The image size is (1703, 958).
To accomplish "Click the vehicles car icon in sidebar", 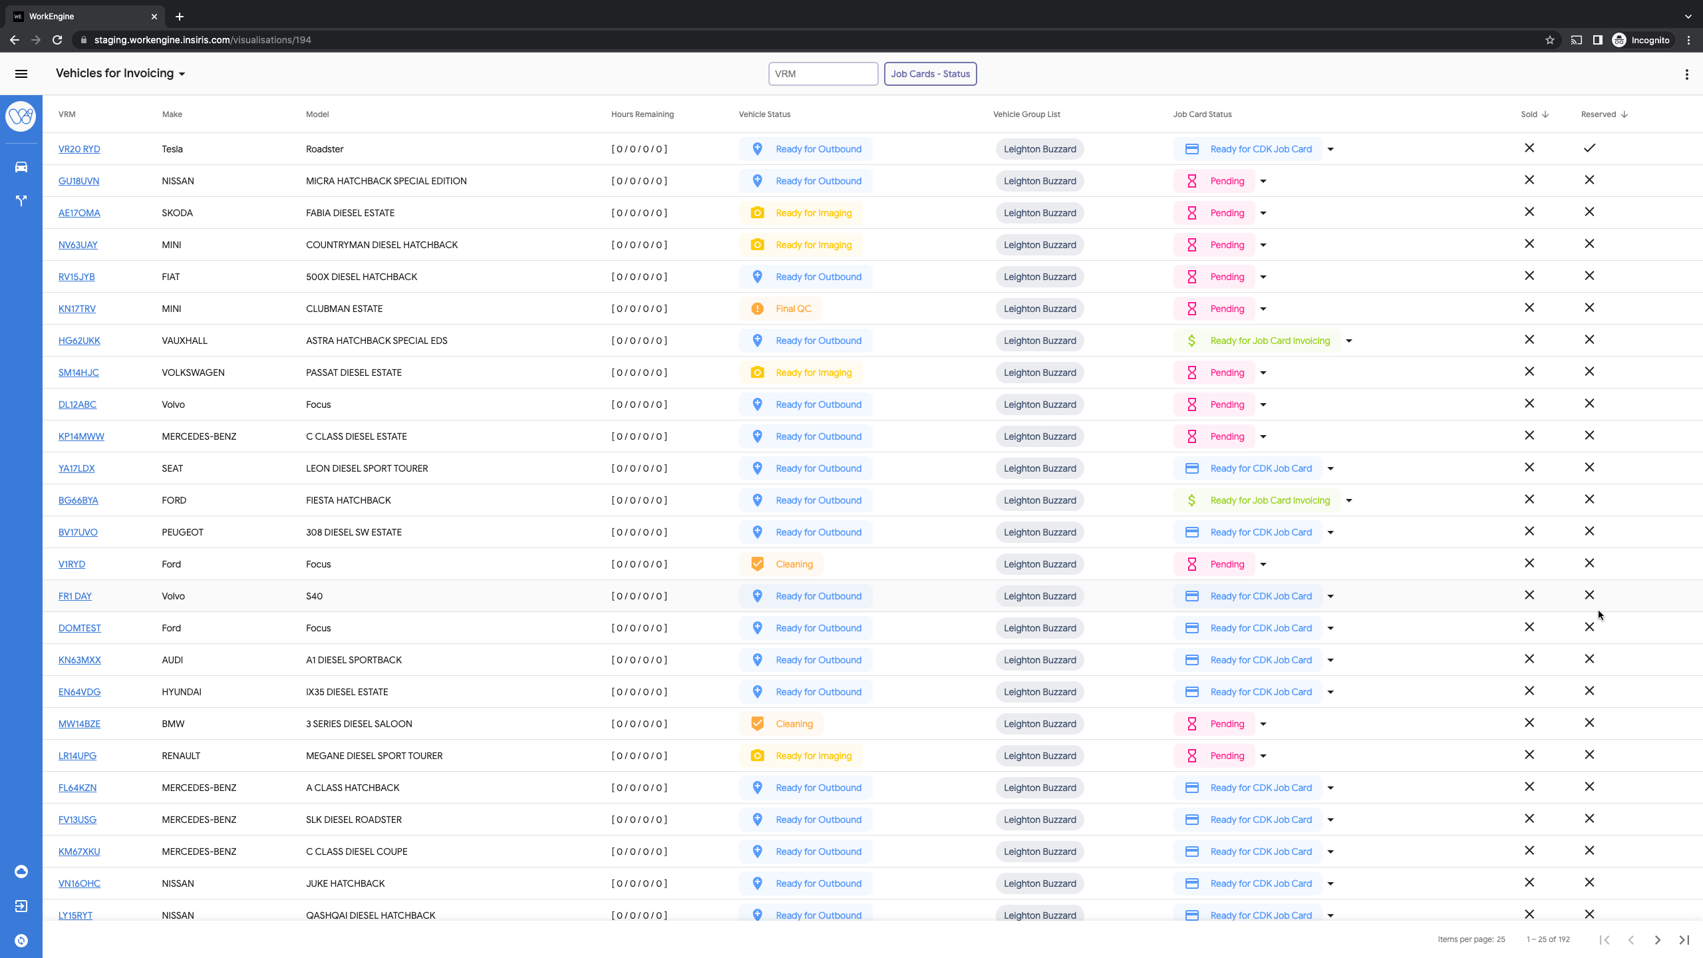I will [21, 167].
